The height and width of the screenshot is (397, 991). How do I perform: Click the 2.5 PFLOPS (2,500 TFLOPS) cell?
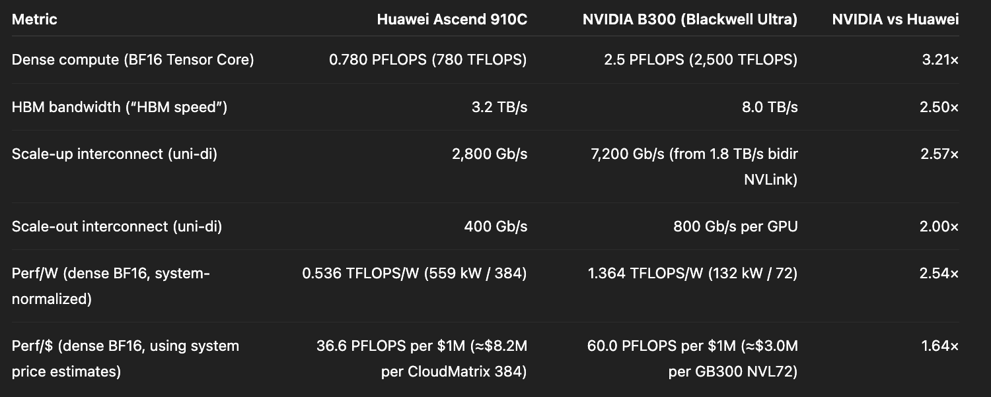point(700,59)
